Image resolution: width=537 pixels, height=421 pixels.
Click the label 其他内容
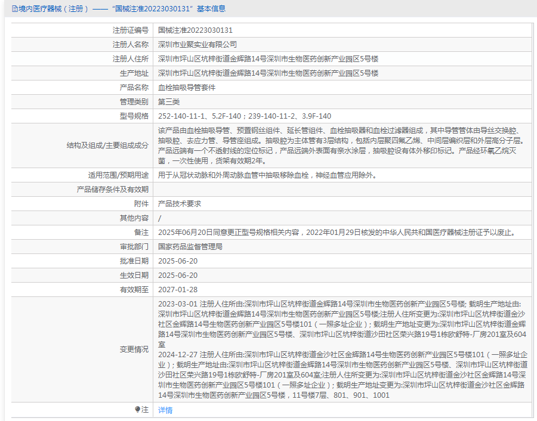(134, 218)
